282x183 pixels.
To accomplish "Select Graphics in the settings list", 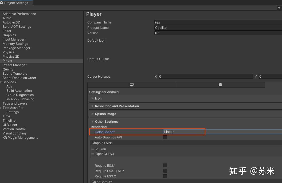I will (x=9, y=35).
